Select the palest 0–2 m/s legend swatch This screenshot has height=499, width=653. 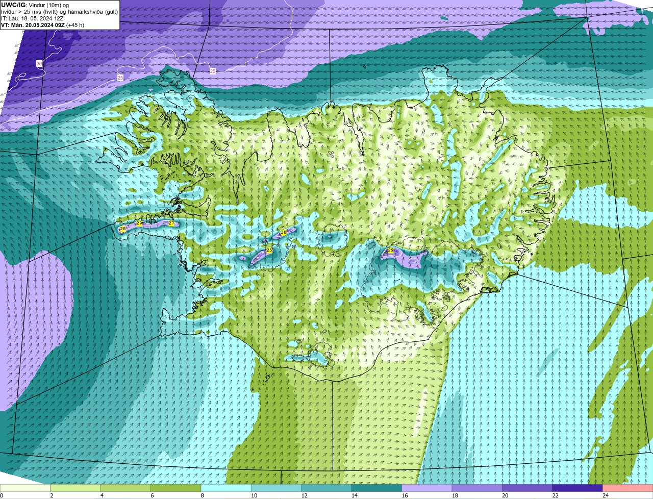tap(25, 488)
